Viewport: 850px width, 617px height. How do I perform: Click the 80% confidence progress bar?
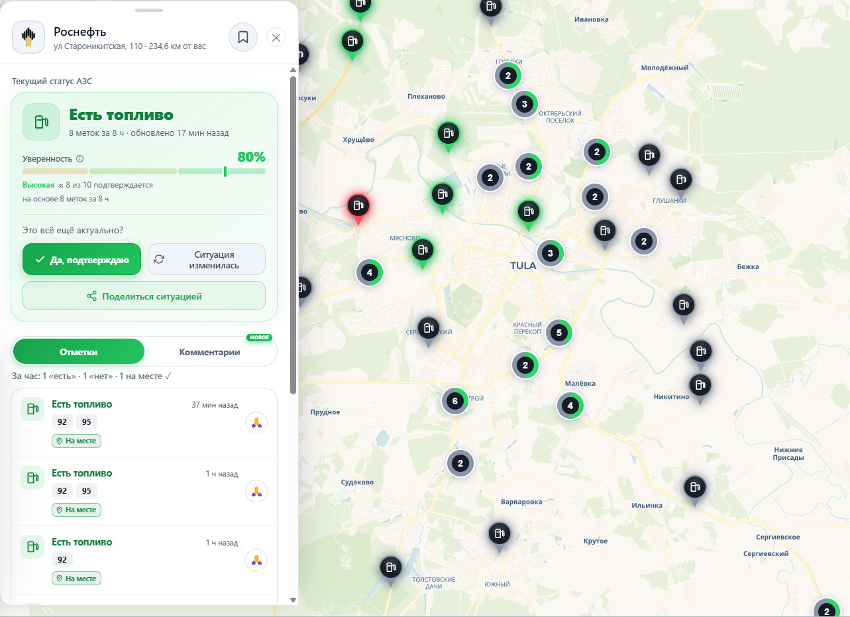pos(144,171)
